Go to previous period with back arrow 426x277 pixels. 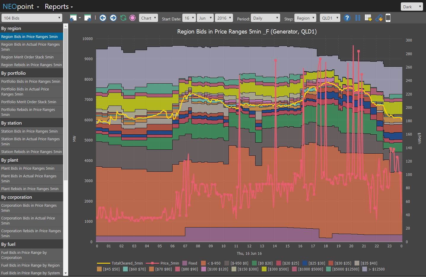point(103,18)
